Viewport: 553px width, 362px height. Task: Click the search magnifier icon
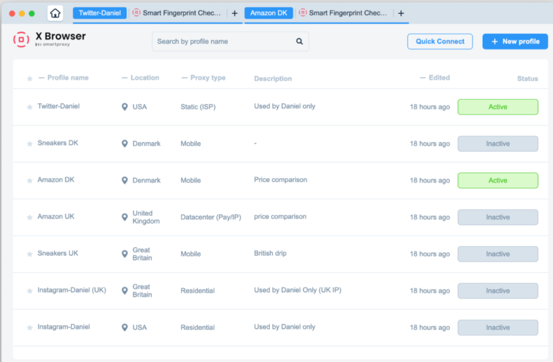(x=299, y=41)
